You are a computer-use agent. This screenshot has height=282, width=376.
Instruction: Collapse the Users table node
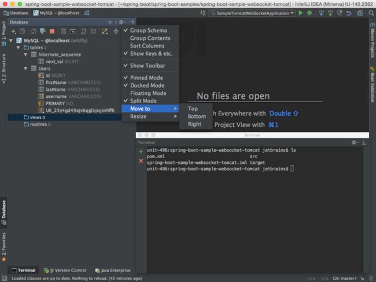tap(25, 68)
